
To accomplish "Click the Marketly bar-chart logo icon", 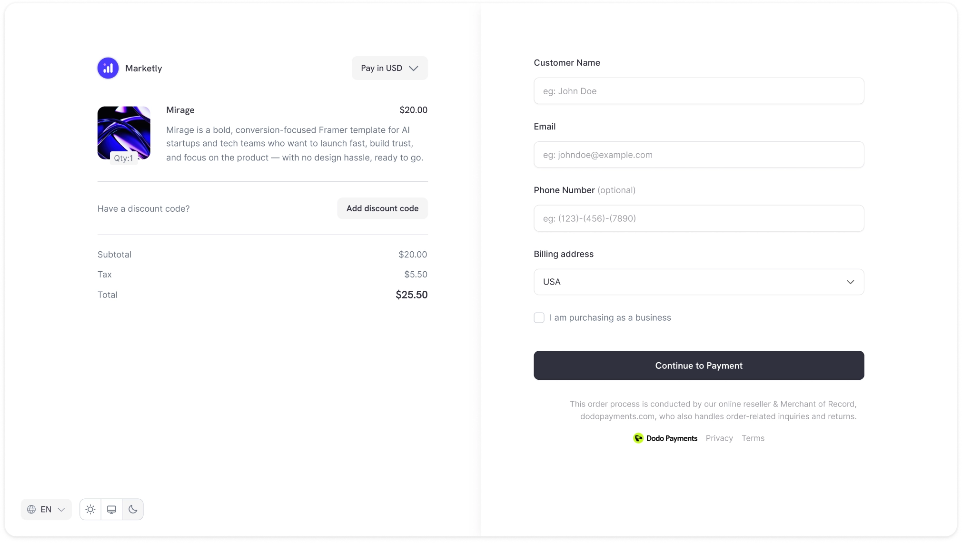I will (x=108, y=68).
